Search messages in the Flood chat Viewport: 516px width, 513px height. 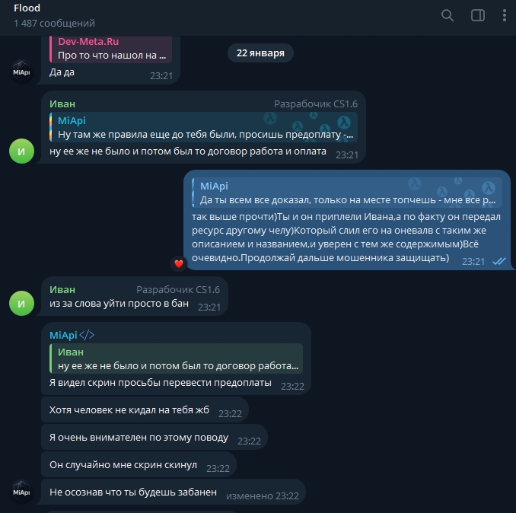[x=448, y=15]
